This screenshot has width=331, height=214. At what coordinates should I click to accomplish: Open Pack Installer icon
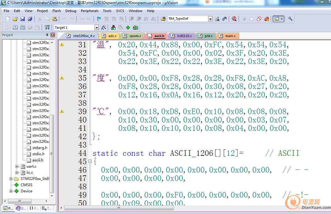click(136, 27)
